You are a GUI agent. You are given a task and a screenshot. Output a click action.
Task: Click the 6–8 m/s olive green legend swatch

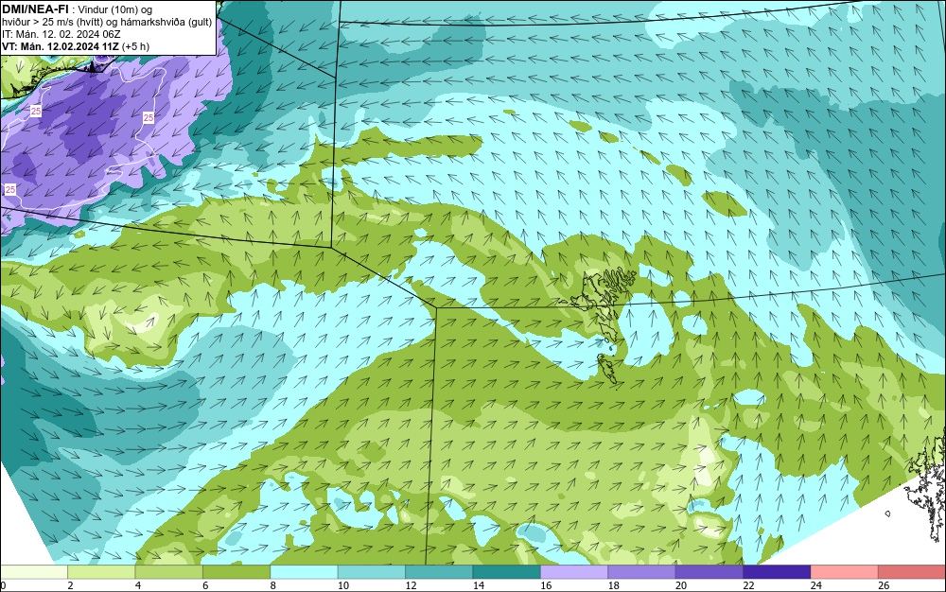click(236, 572)
